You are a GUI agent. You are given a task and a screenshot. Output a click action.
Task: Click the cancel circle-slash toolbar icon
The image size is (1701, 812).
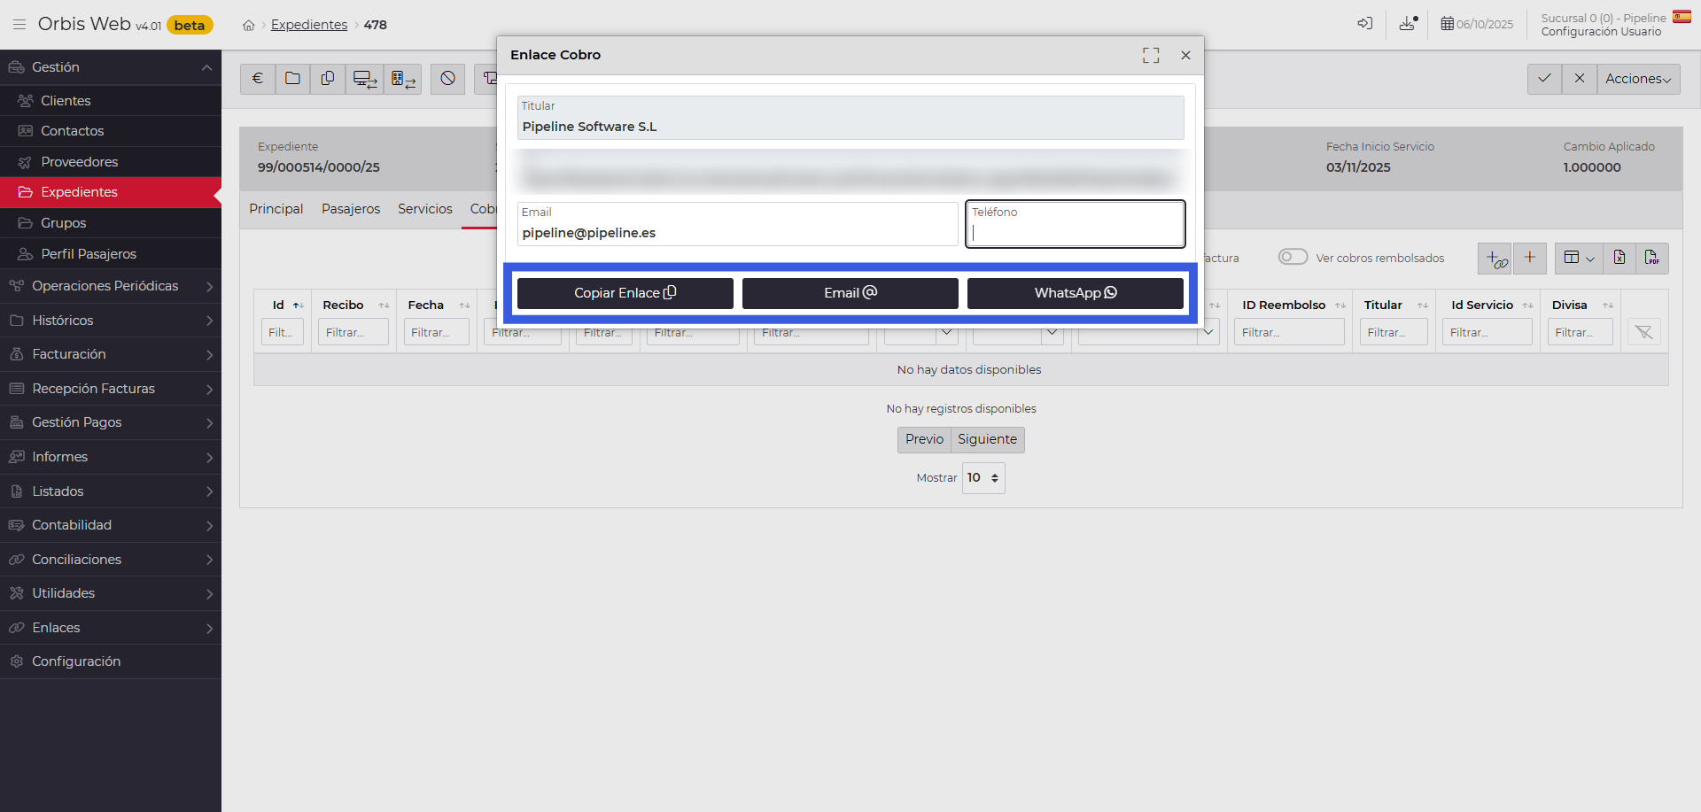tap(448, 79)
